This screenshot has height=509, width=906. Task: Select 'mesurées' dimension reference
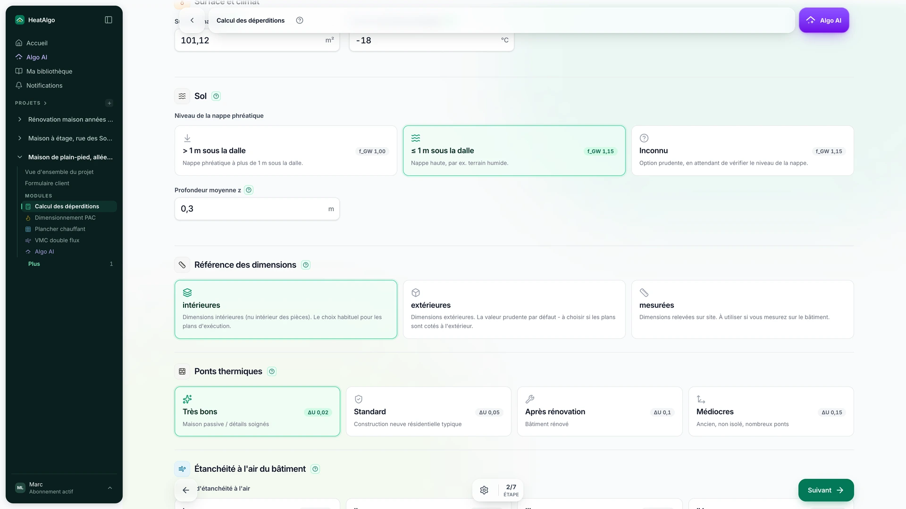click(743, 310)
